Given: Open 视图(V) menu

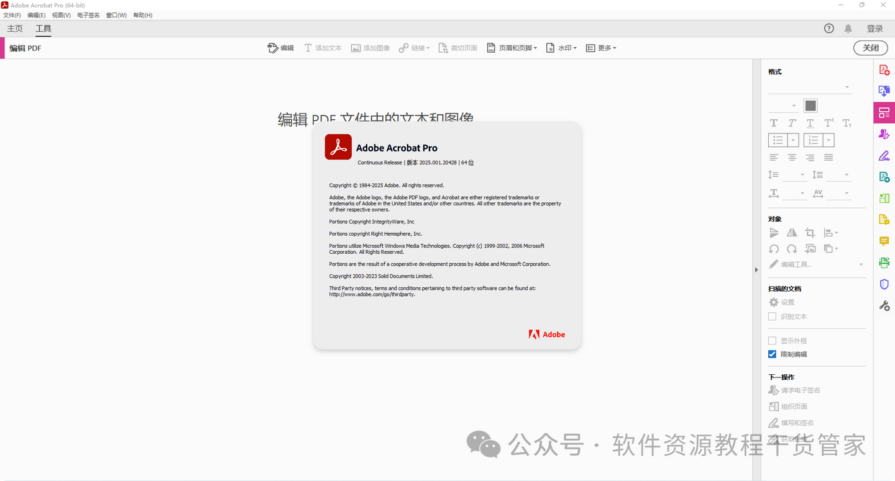Looking at the screenshot, I should [x=62, y=15].
